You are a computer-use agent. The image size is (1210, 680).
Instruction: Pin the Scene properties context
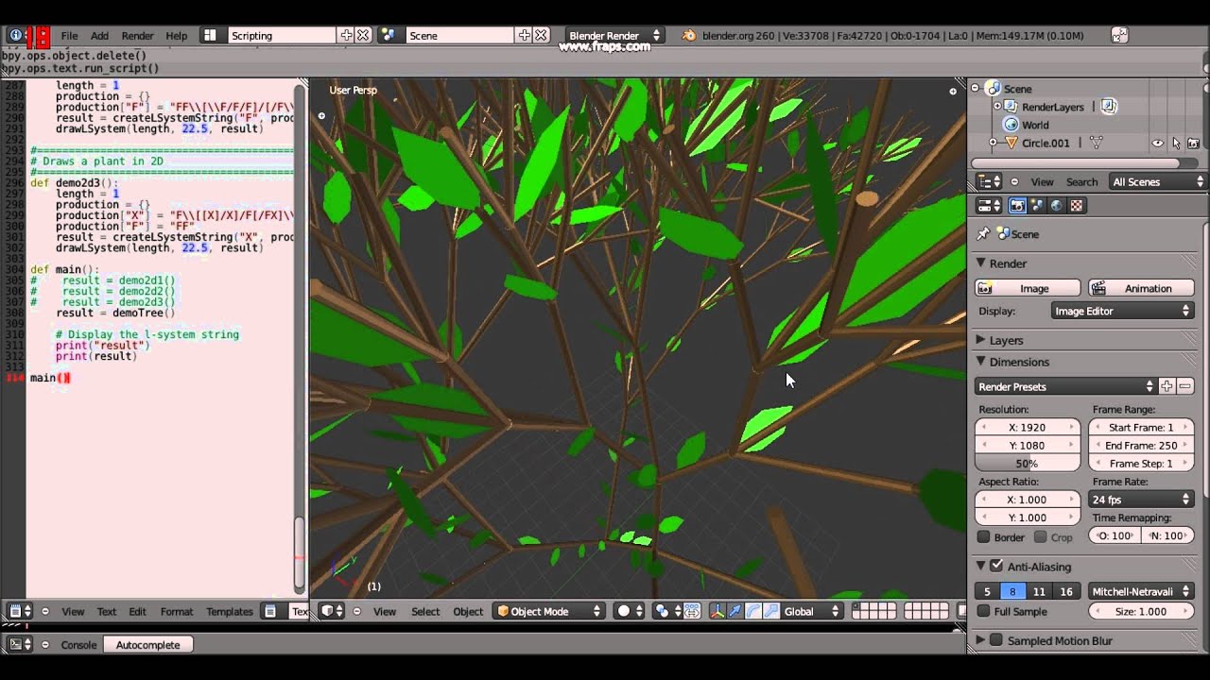[983, 233]
